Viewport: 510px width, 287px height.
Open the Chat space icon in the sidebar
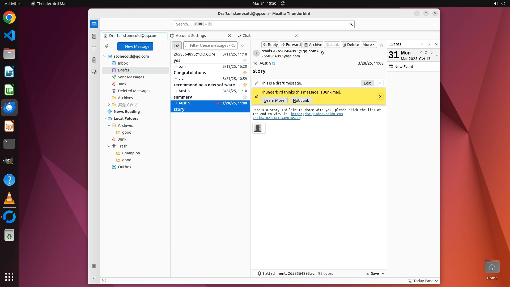(x=94, y=72)
